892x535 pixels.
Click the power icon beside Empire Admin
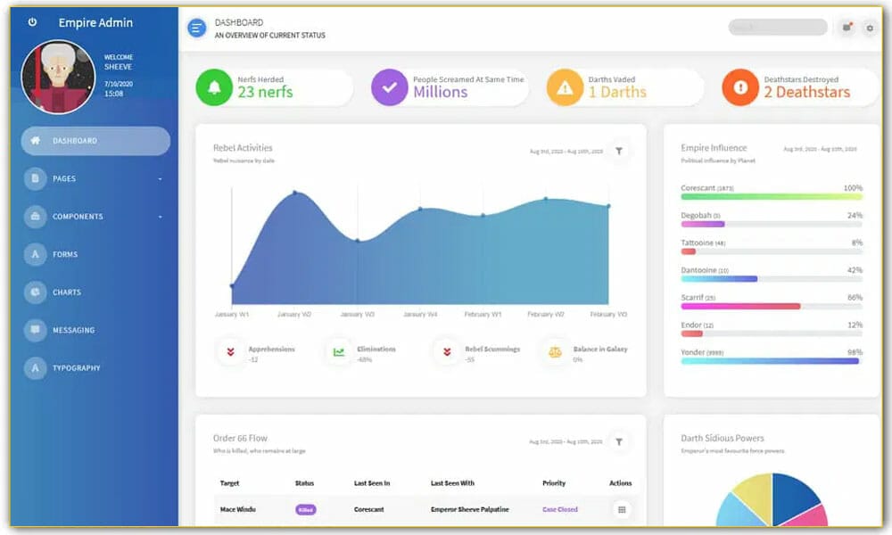(33, 22)
